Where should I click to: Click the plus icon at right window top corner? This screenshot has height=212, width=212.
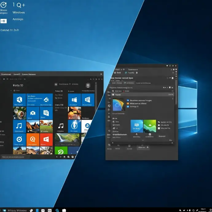click(176, 66)
